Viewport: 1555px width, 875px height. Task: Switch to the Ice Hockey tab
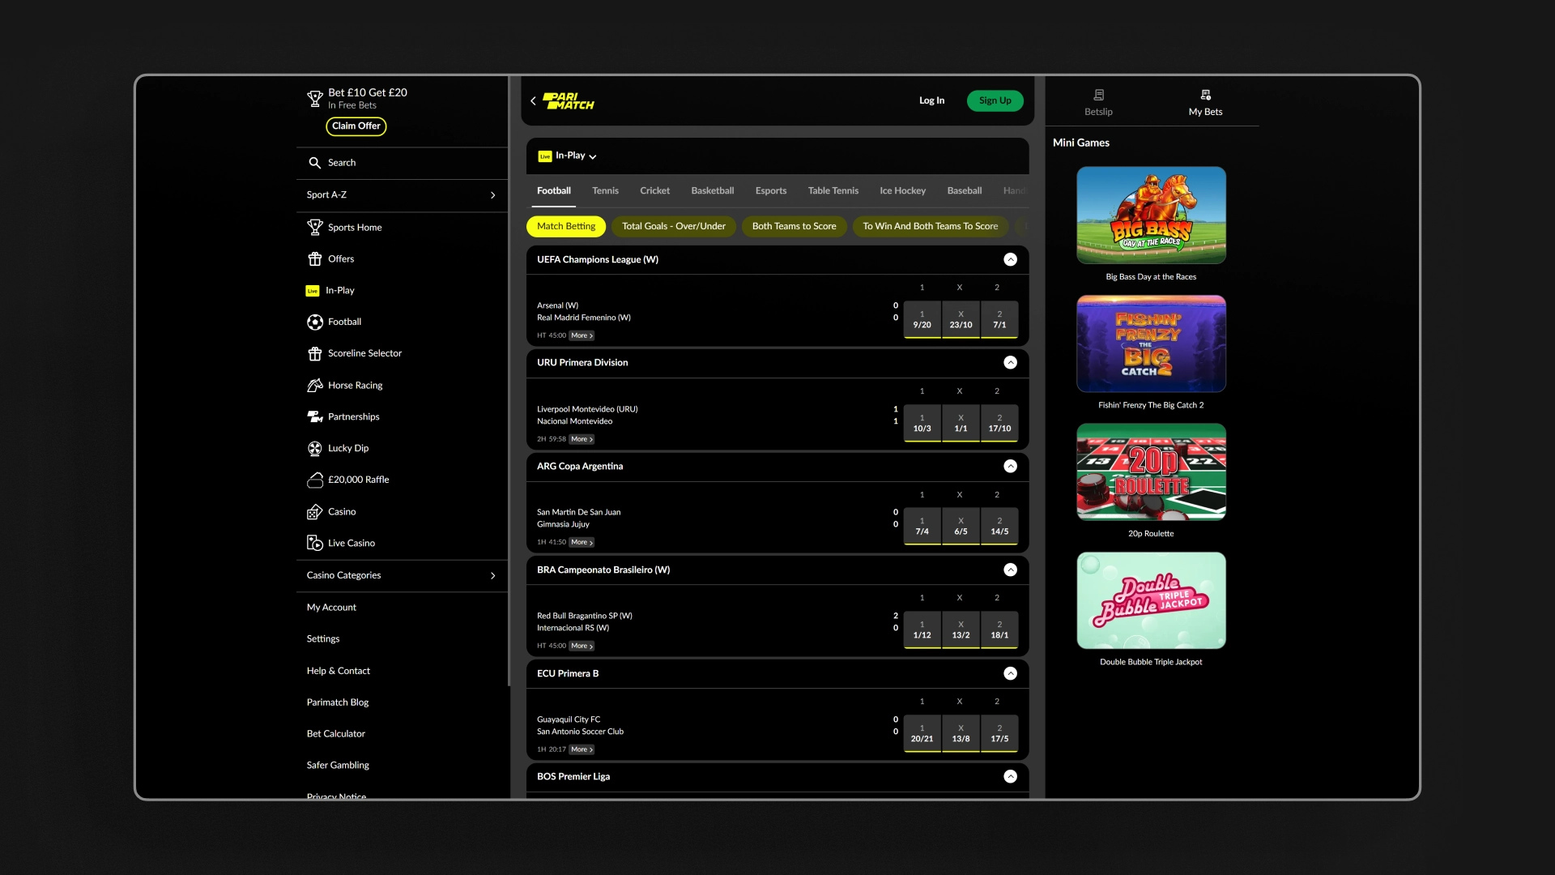click(x=902, y=191)
